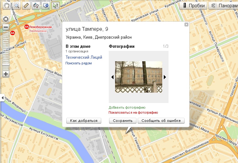
Task: Open the Технический Лицей organization link
Action: click(84, 57)
